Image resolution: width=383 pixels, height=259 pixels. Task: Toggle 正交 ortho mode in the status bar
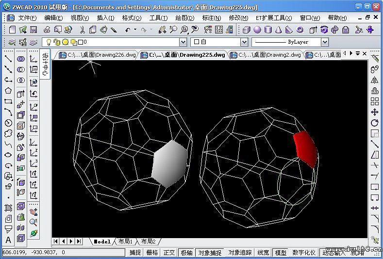pyautogui.click(x=169, y=252)
